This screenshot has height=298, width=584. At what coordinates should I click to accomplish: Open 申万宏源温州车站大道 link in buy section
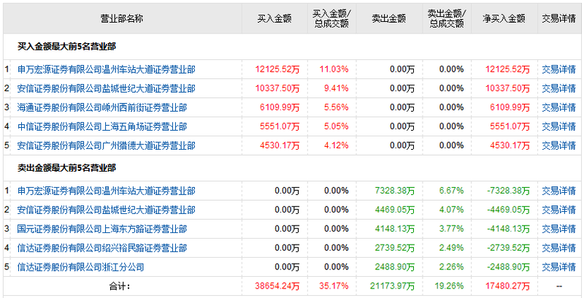pos(107,70)
